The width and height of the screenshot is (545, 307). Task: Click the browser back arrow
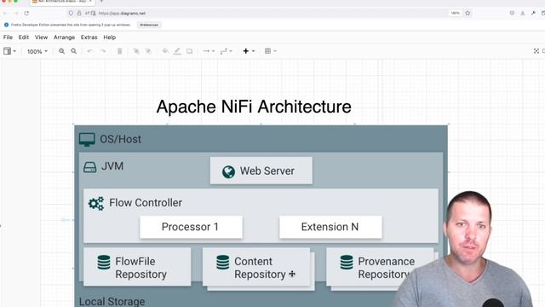tap(5, 14)
